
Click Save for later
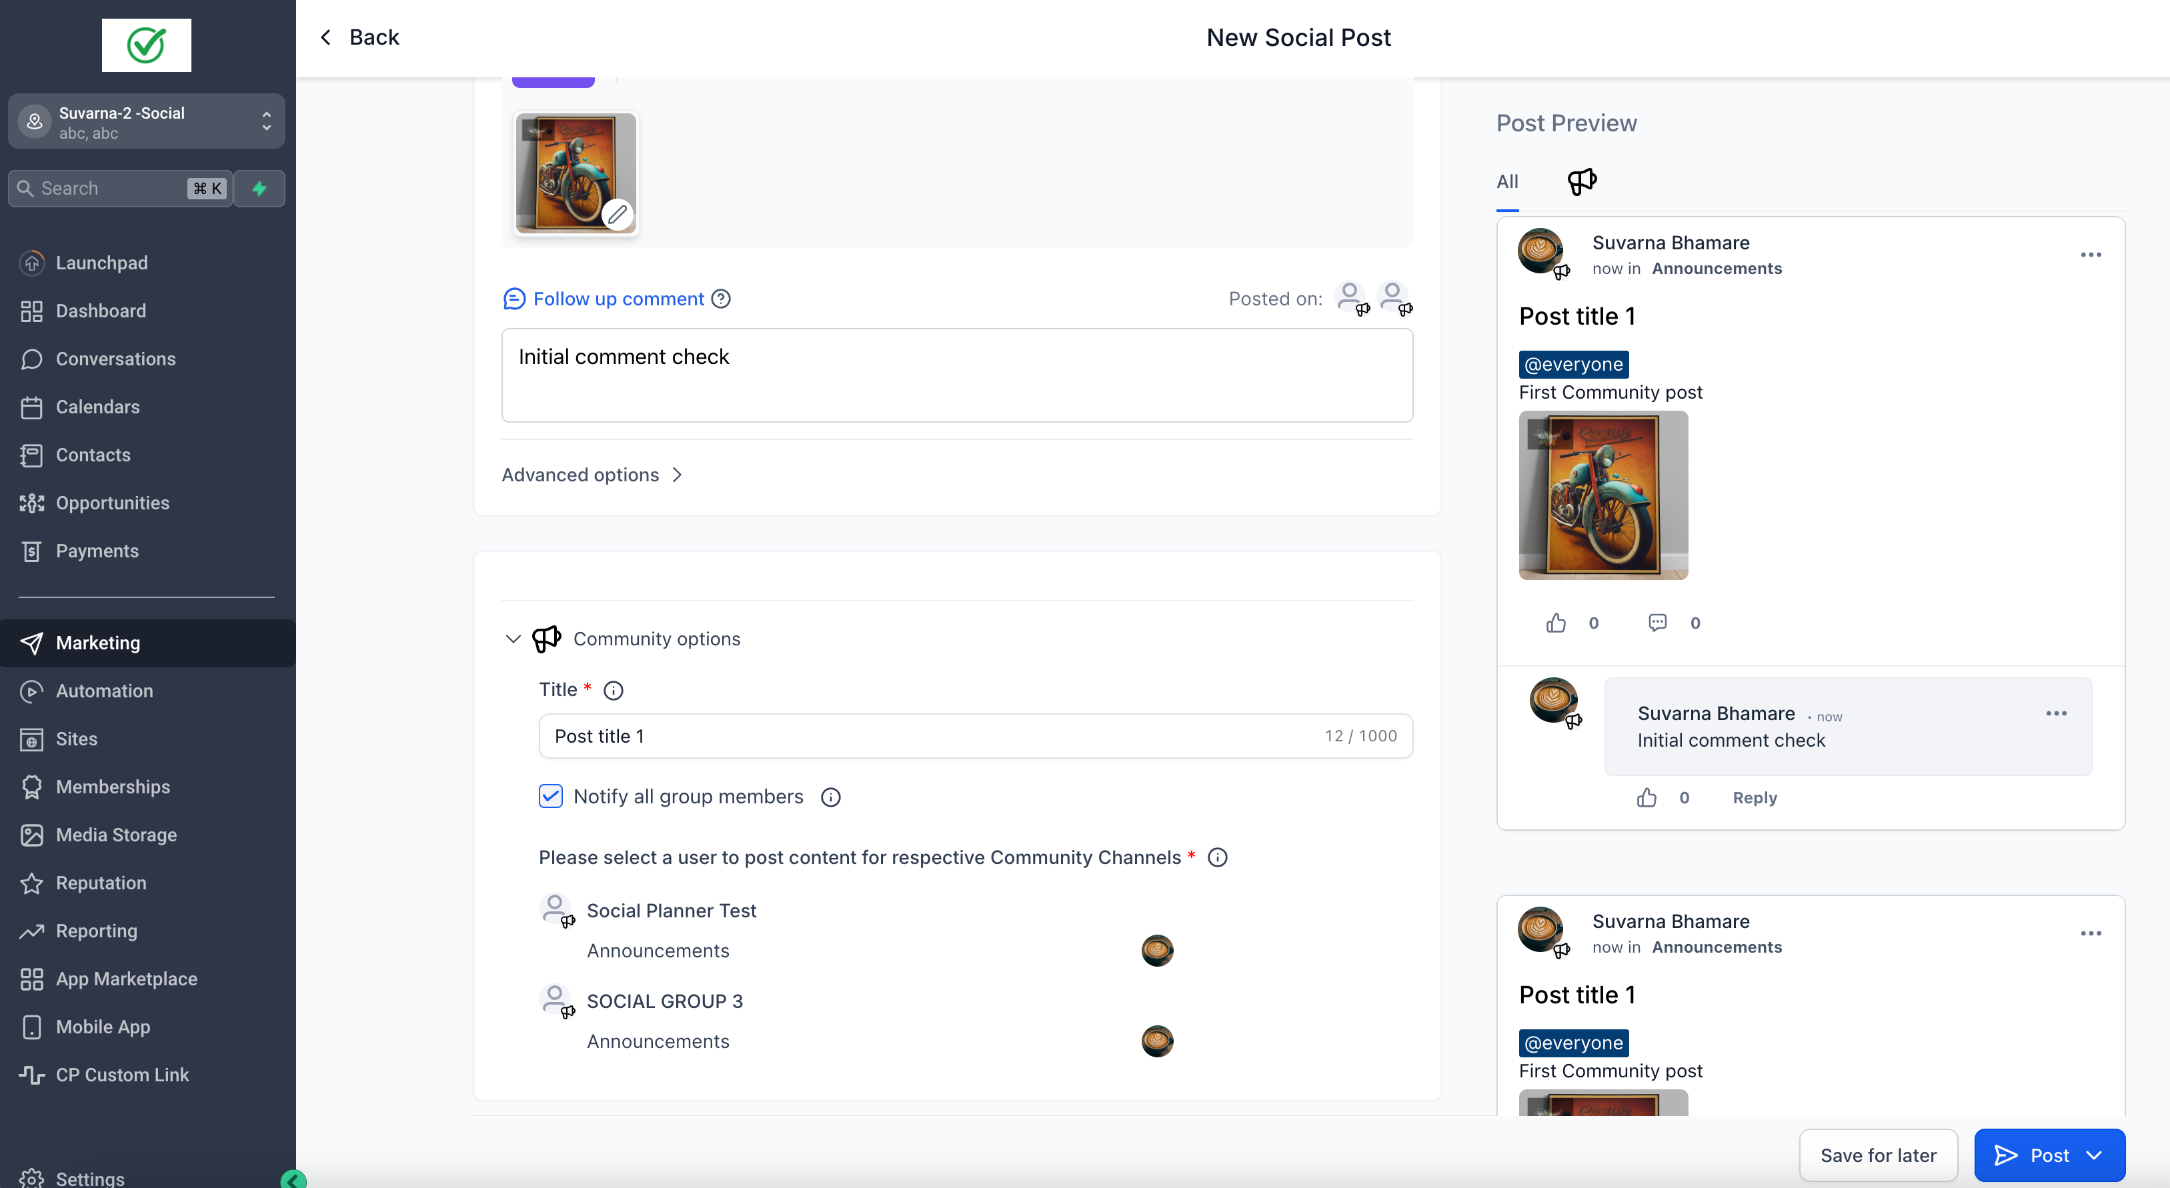(x=1878, y=1155)
